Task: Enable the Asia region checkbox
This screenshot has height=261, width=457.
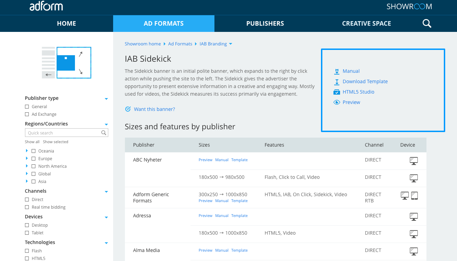Action: [x=34, y=182]
